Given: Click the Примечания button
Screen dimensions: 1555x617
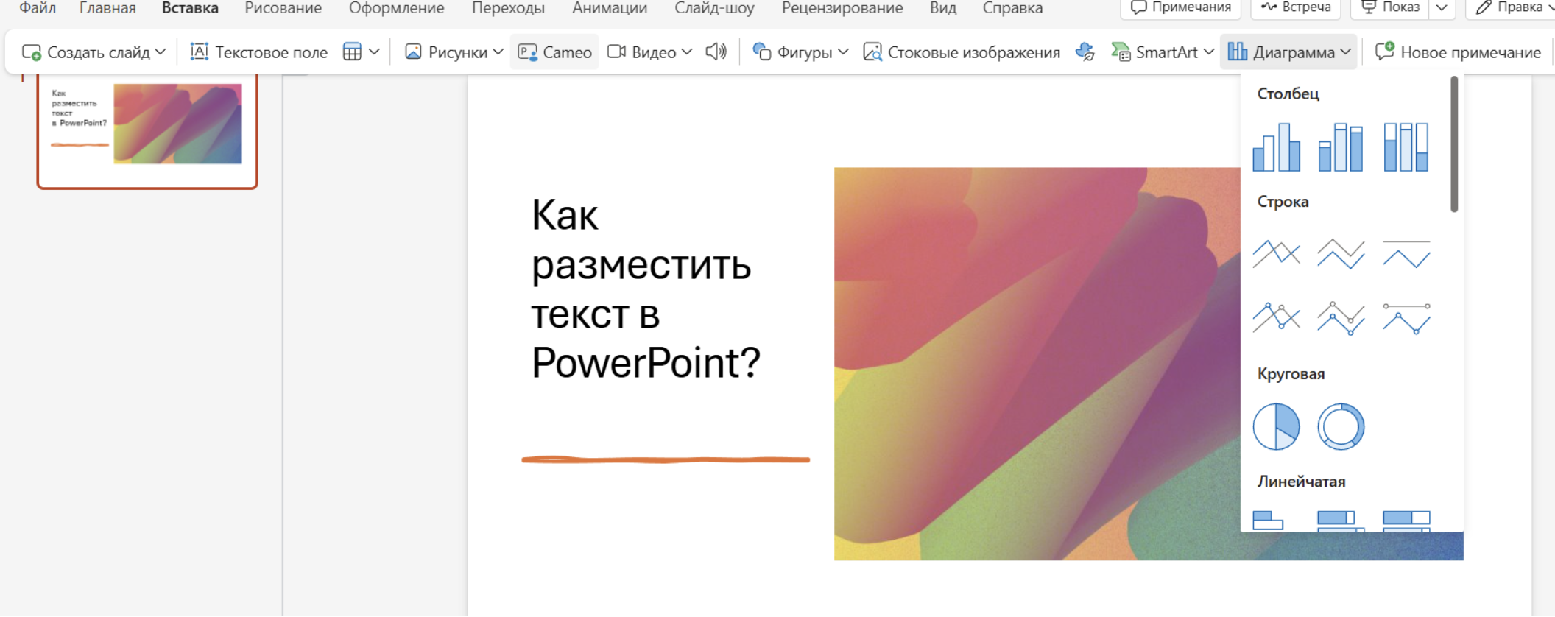Looking at the screenshot, I should pos(1180,7).
